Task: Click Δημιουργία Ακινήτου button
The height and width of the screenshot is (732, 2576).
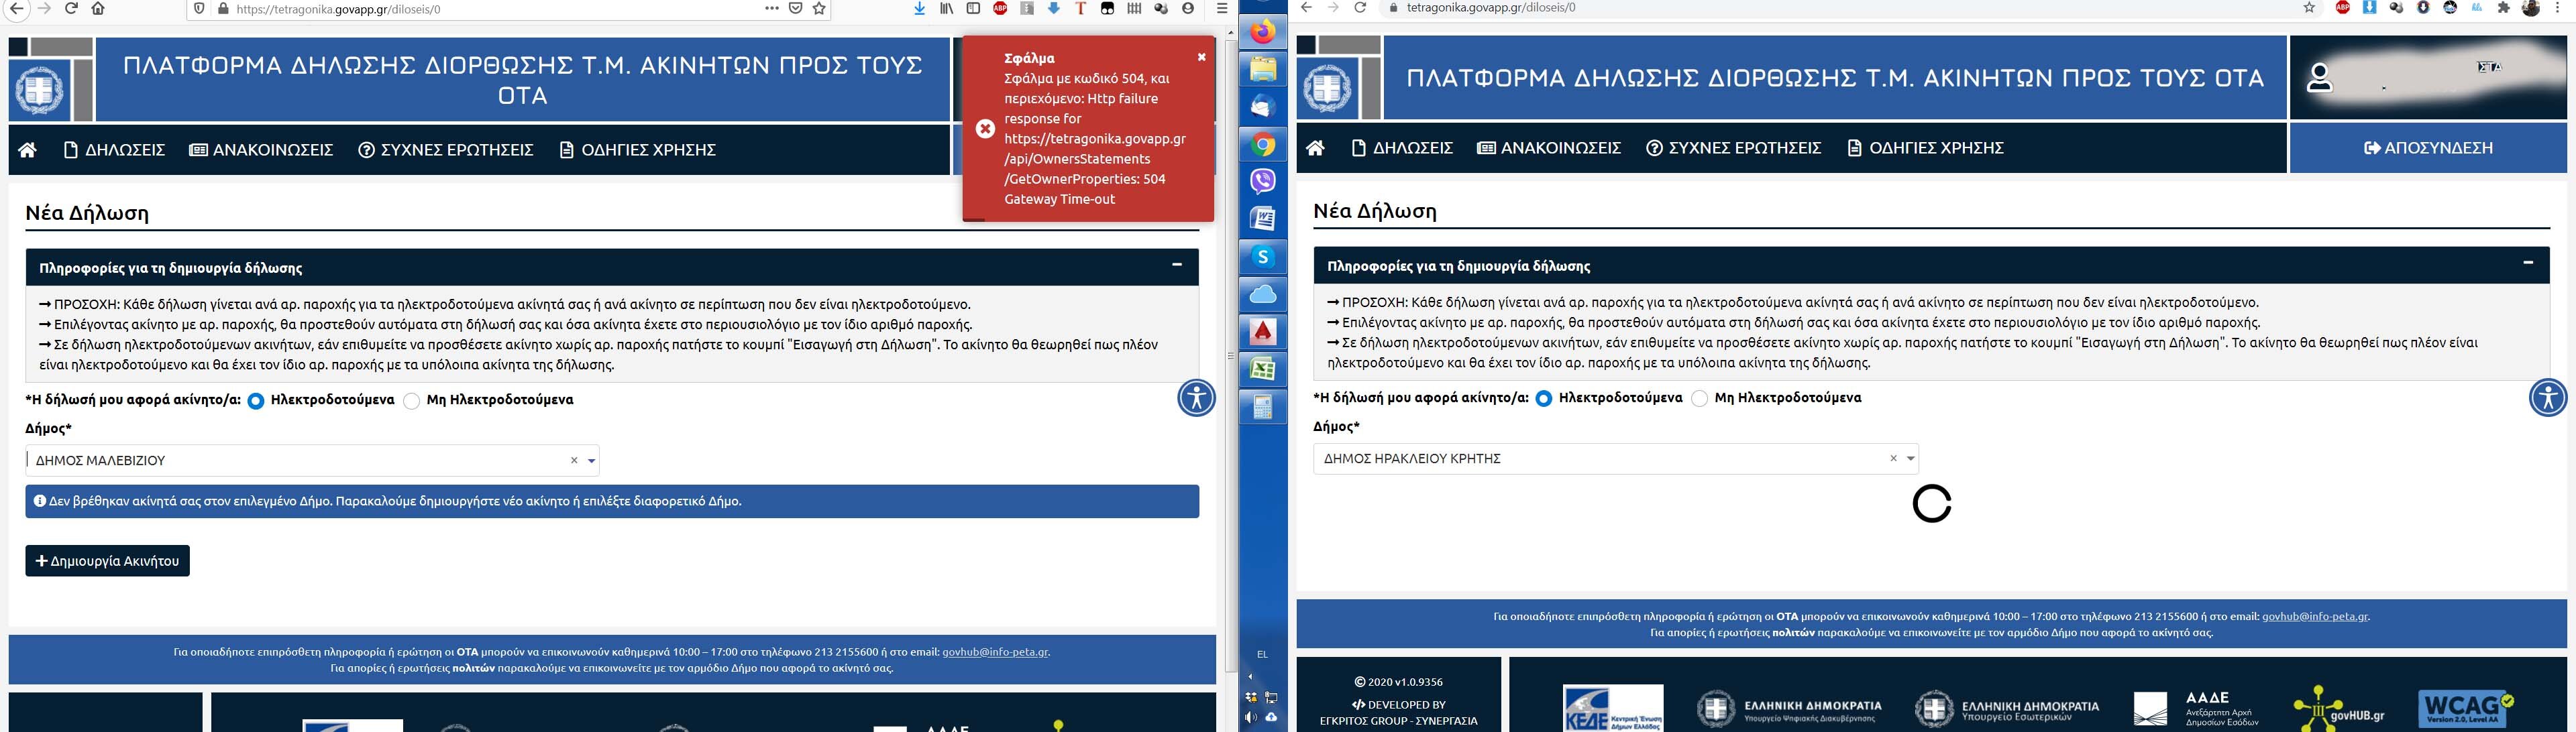Action: point(107,561)
